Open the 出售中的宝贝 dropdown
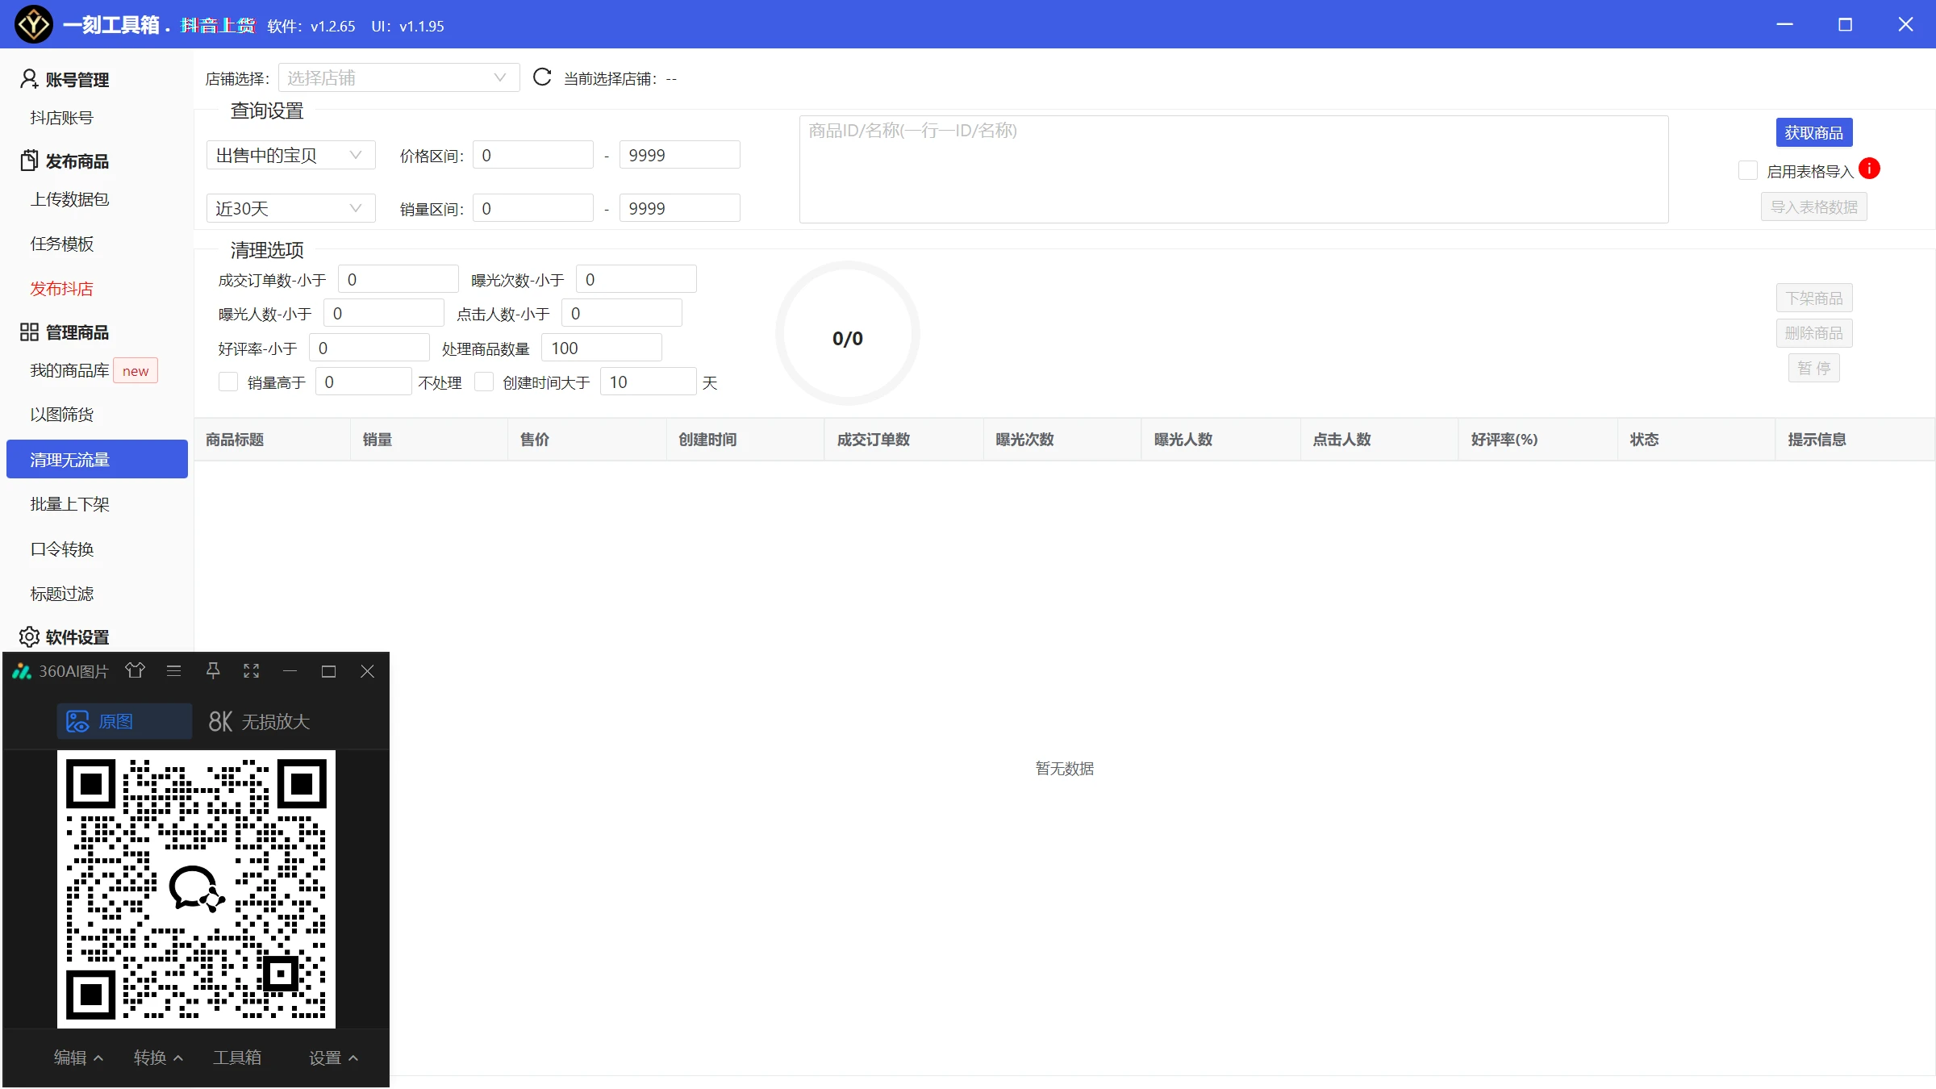The width and height of the screenshot is (1936, 1089). point(290,155)
